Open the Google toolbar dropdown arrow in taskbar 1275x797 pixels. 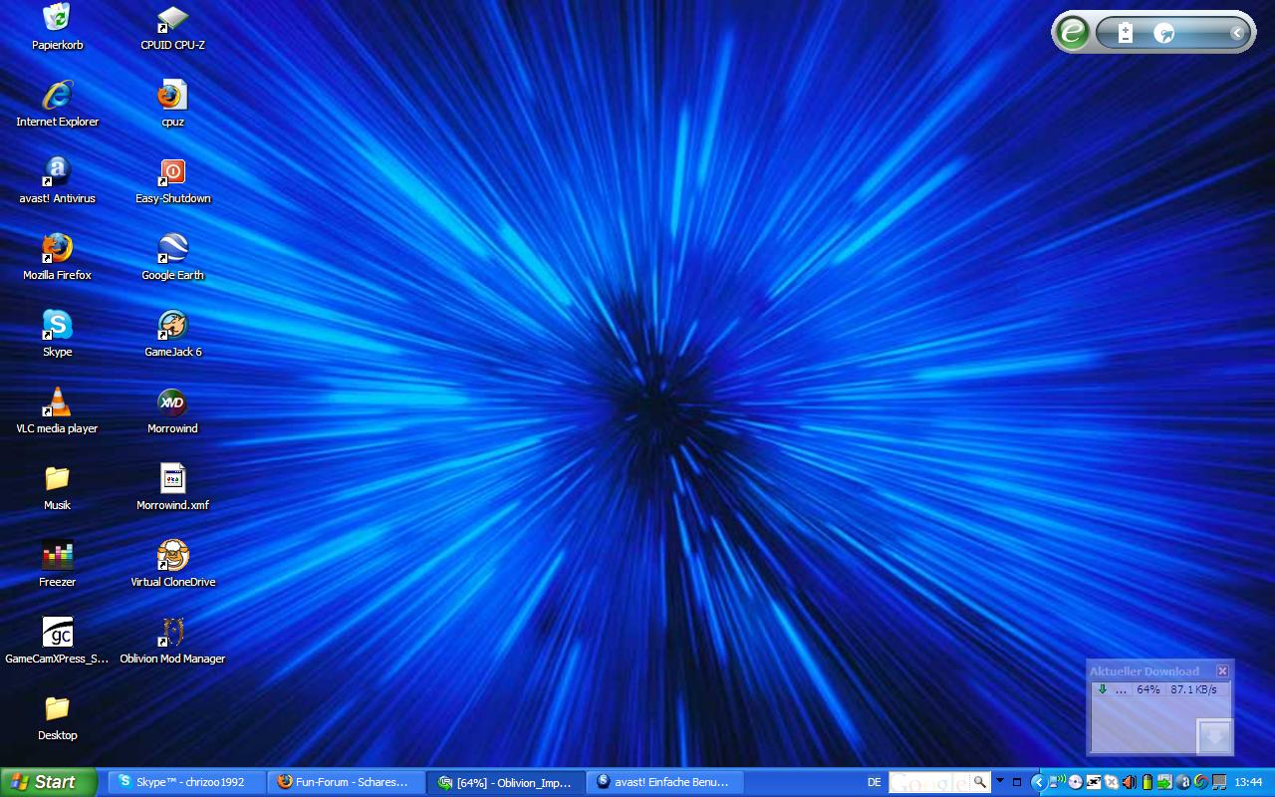point(1000,781)
